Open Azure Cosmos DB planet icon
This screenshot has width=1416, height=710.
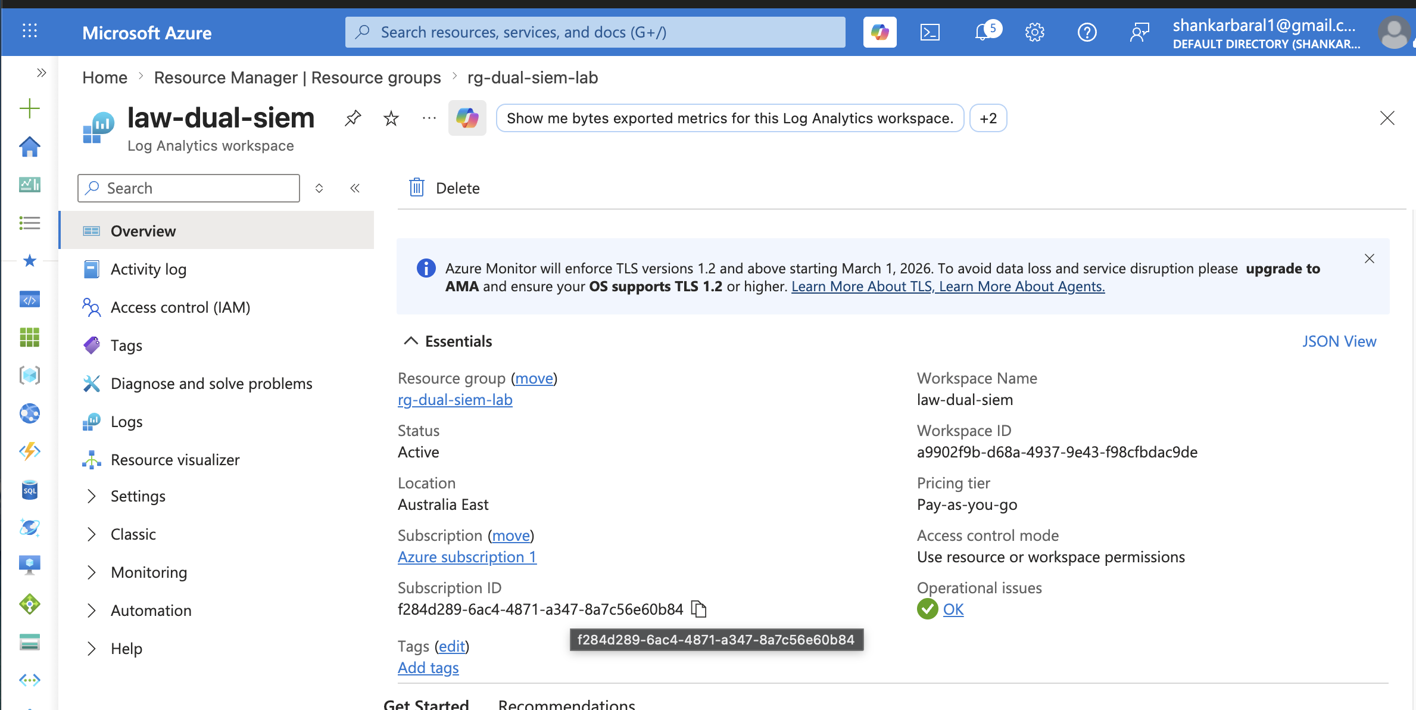[30, 528]
